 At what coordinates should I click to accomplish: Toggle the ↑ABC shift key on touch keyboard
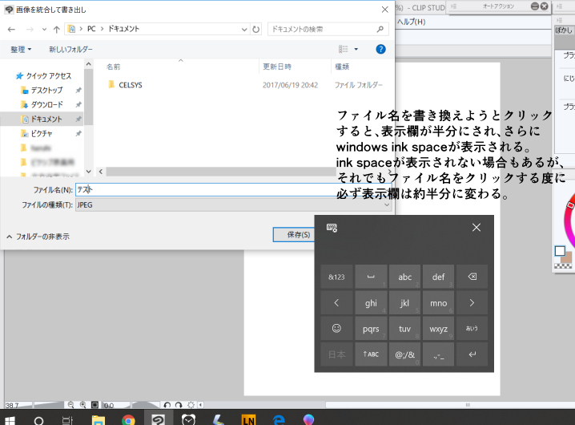click(371, 354)
